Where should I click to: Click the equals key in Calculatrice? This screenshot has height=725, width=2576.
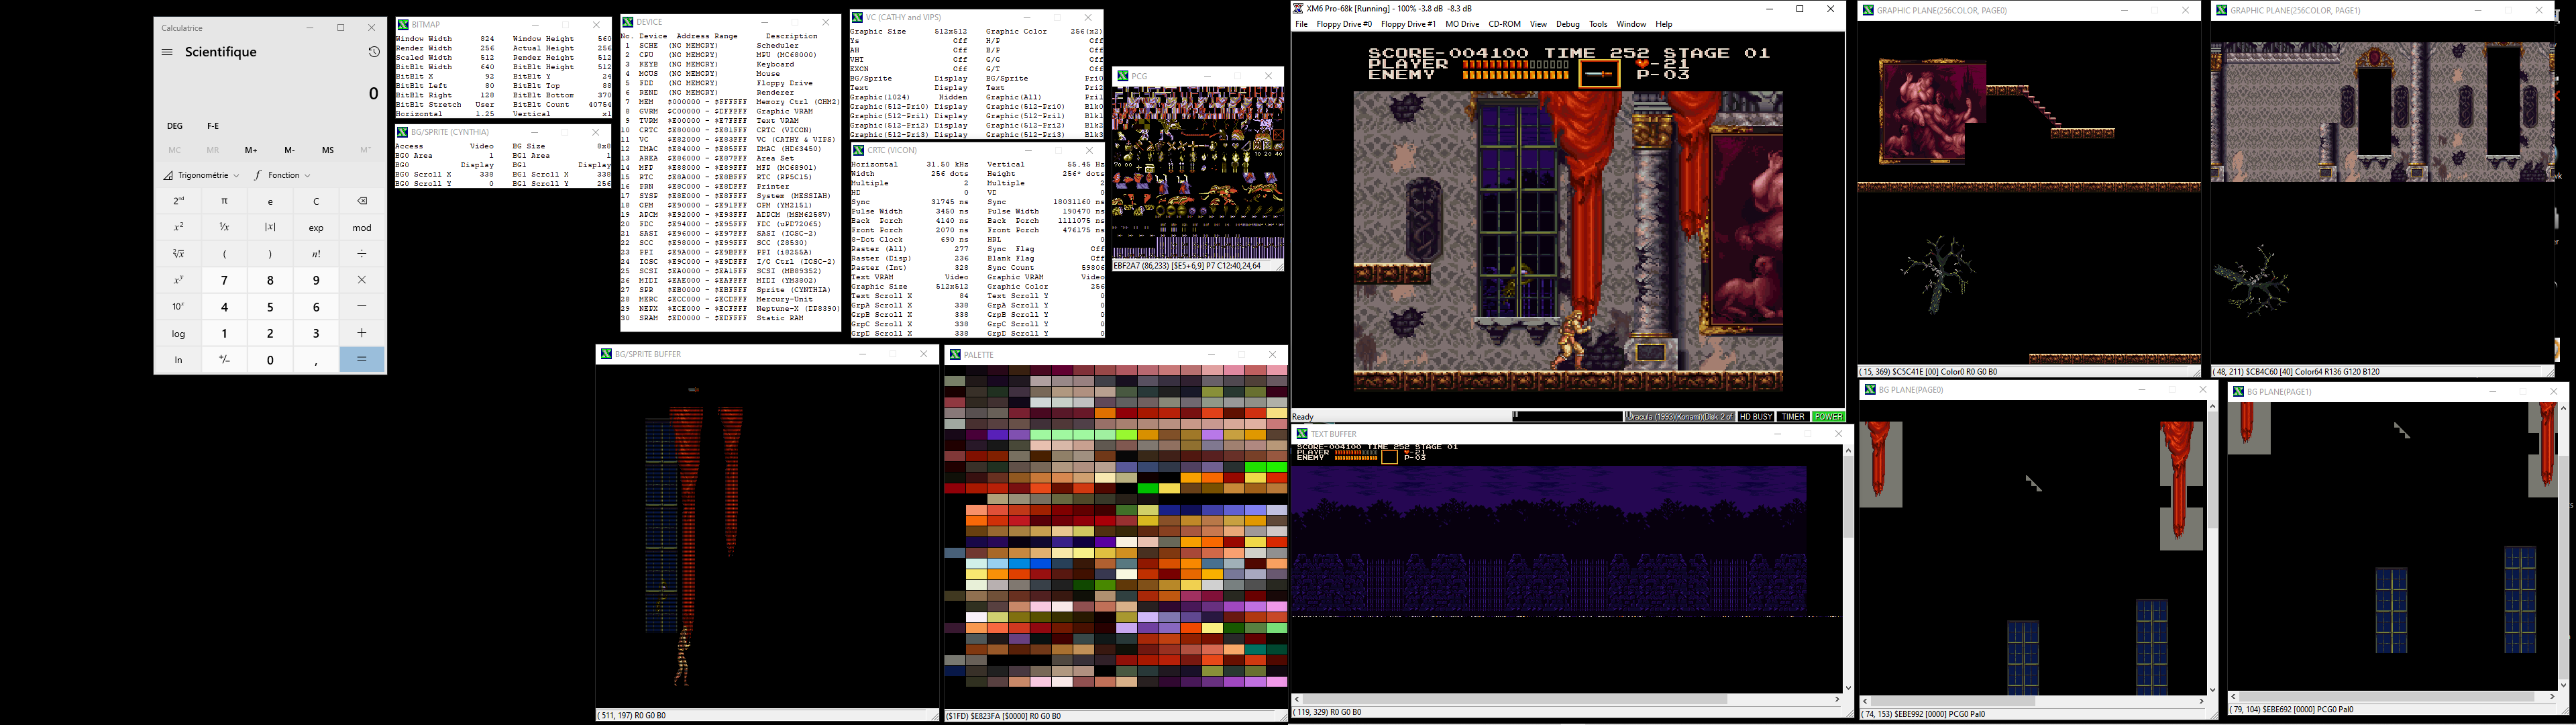(362, 360)
